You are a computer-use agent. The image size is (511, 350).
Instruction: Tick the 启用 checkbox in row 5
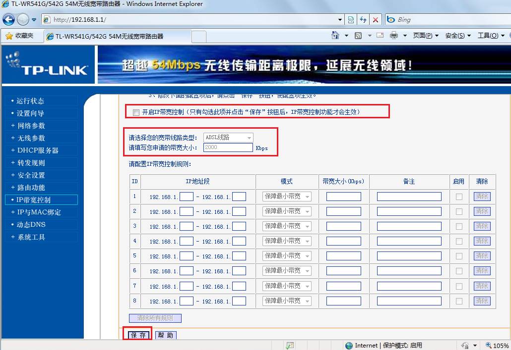459,256
